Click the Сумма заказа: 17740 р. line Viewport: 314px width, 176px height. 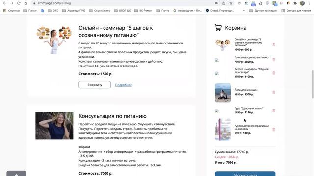pos(232,152)
